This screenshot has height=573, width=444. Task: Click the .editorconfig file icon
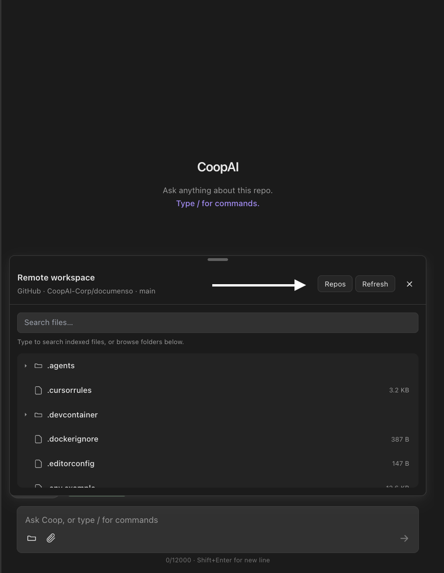point(39,463)
